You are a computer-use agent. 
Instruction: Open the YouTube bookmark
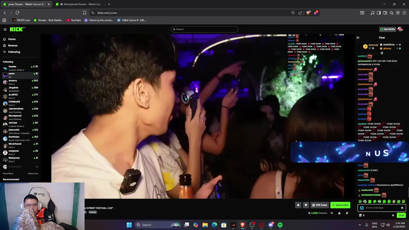(74, 20)
